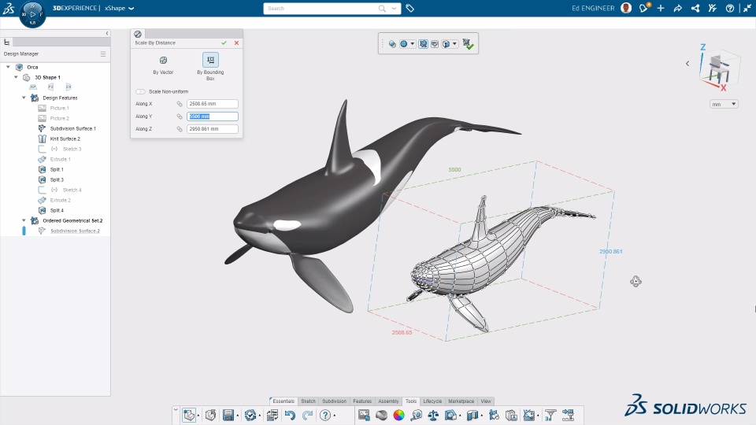The image size is (756, 425).
Task: Click the picture capture tool icon
Action: click(364, 415)
